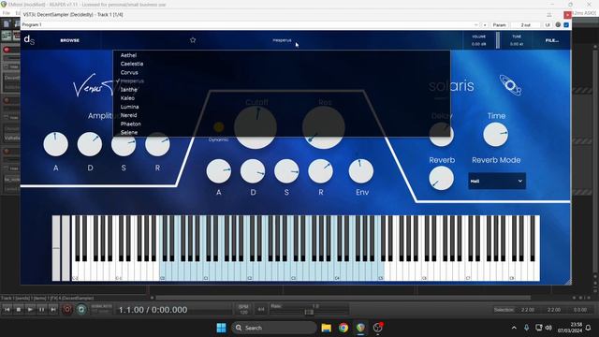Toggle the plugin bypass checkbox in FX header
This screenshot has height=337, width=599.
(x=566, y=25)
